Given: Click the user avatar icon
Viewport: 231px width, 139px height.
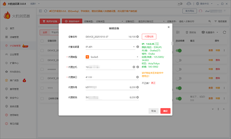Looking at the screenshot, I should pos(200,11).
